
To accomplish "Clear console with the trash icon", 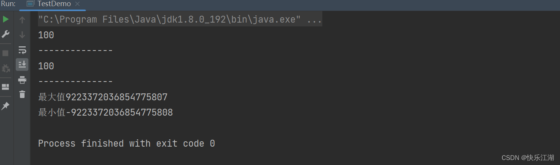I will coord(22,94).
